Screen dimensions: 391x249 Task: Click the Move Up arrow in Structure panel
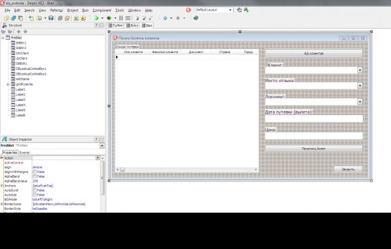(19, 32)
